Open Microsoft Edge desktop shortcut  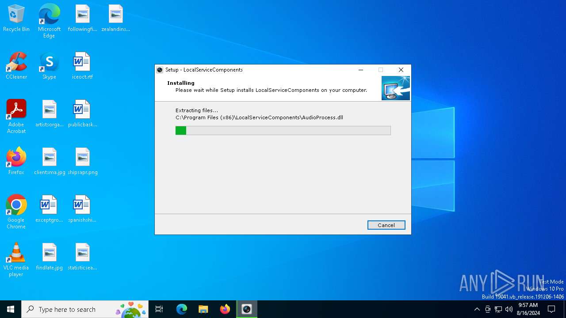point(49,21)
